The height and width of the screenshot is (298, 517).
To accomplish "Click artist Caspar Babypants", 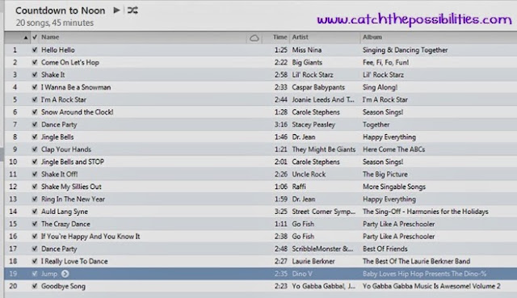I will pyautogui.click(x=318, y=87).
